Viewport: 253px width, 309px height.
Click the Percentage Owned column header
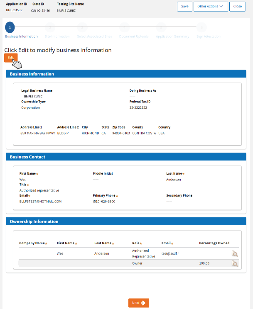coord(214,243)
